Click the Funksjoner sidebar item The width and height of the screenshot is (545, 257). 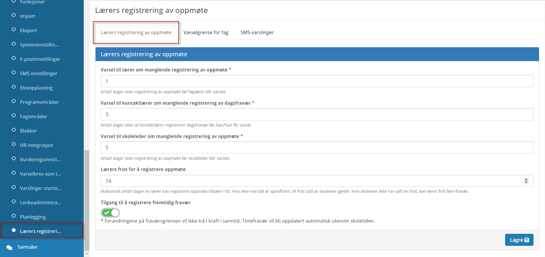tap(32, 2)
